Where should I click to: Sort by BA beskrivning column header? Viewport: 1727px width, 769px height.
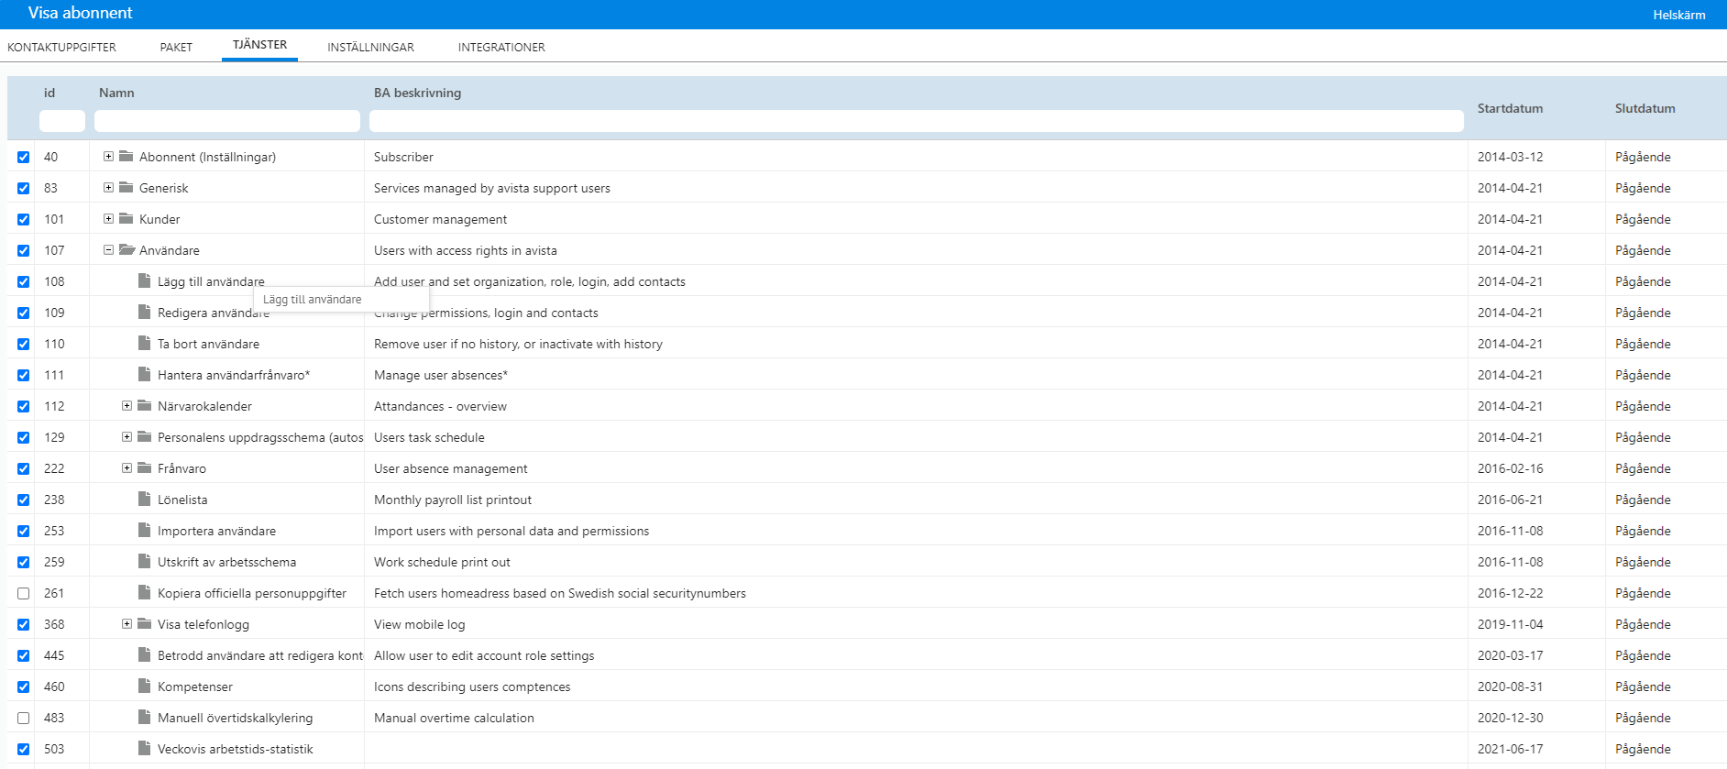click(417, 93)
